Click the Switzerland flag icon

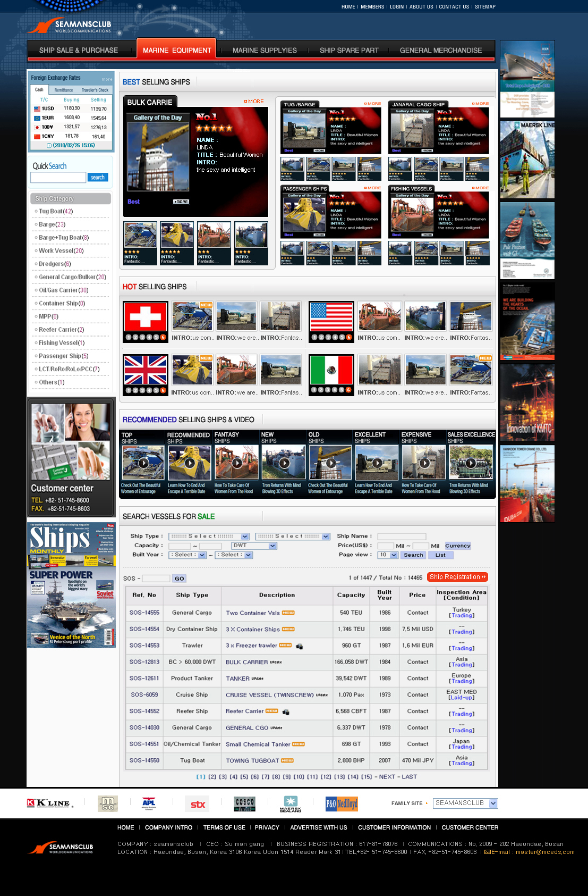pyautogui.click(x=145, y=317)
